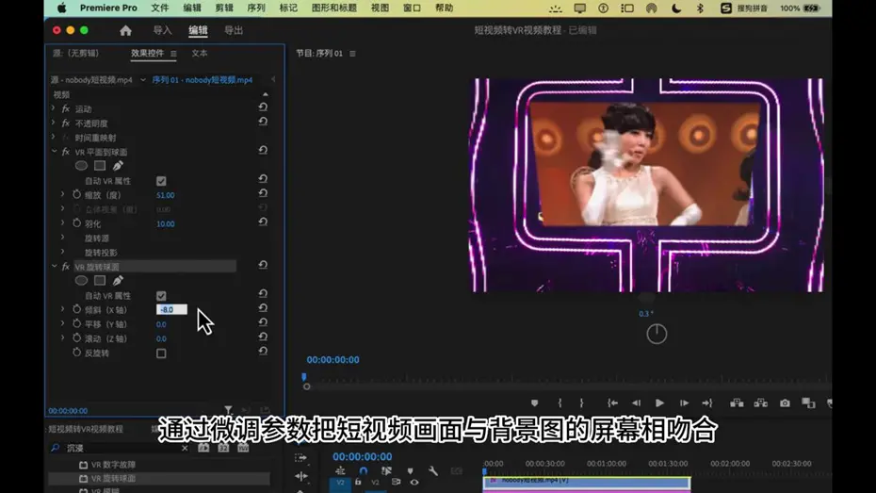Click the Extract button
The height and width of the screenshot is (493, 876).
[761, 403]
